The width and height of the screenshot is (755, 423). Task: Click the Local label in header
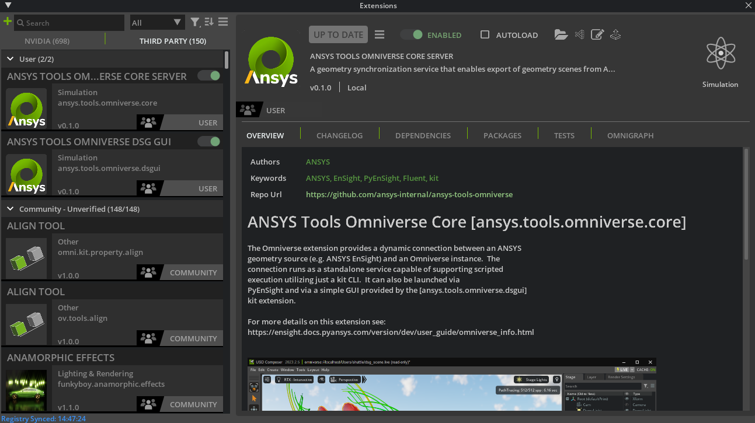click(x=357, y=88)
